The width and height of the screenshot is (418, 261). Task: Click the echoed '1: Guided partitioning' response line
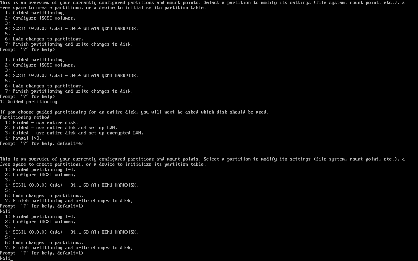[x=29, y=101]
